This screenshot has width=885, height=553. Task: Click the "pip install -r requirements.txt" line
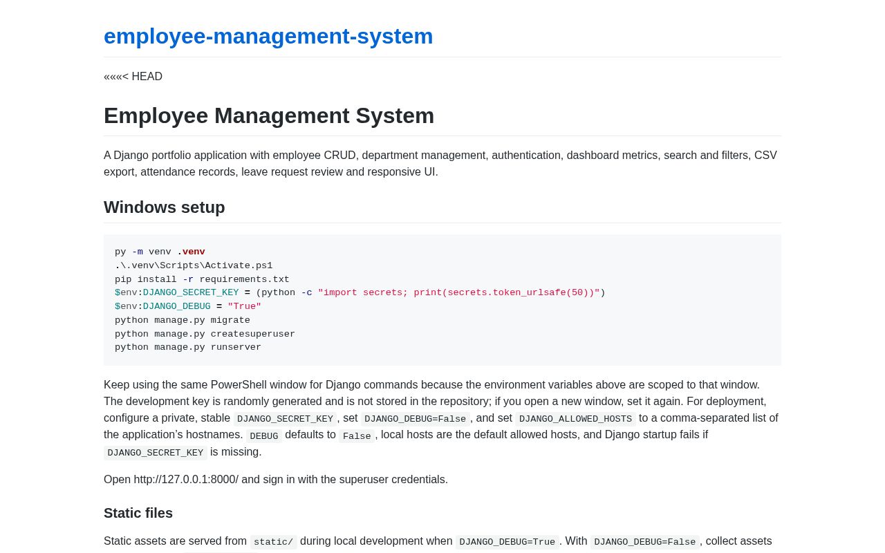202,279
